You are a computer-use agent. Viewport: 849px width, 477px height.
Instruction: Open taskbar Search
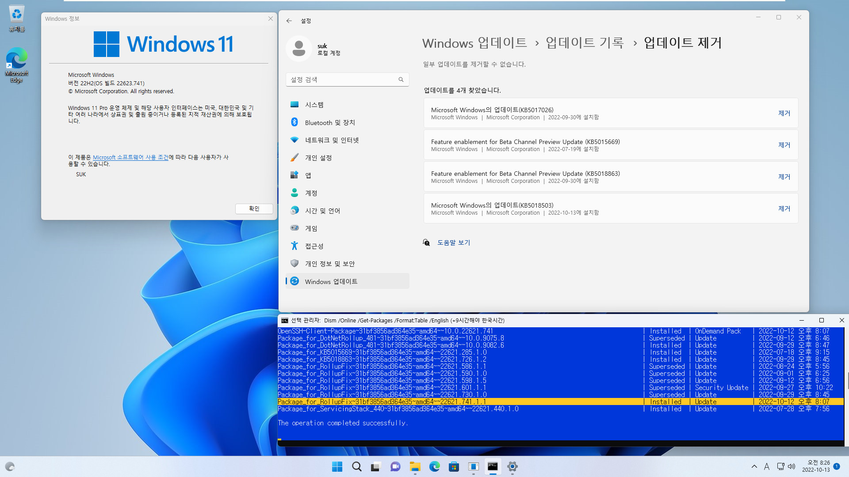point(356,466)
